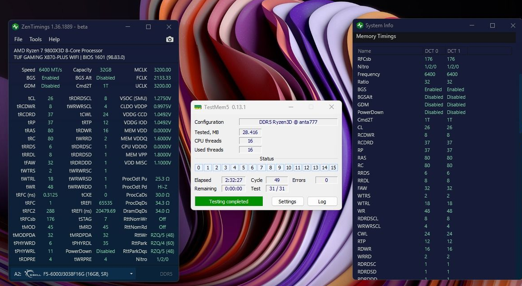The height and width of the screenshot is (286, 522).
Task: Click the G.Skill logo in module selector
Action: pos(33,274)
